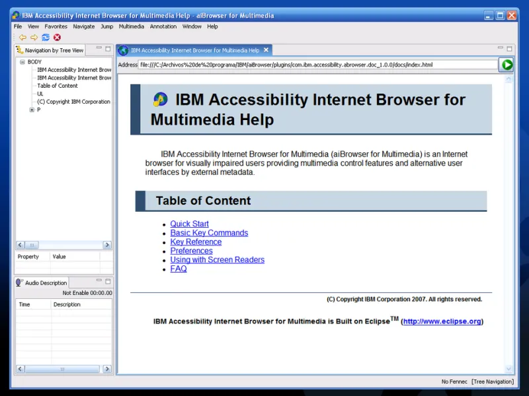Click the Time column header
Viewport: 529px width, 396px height.
(34, 304)
